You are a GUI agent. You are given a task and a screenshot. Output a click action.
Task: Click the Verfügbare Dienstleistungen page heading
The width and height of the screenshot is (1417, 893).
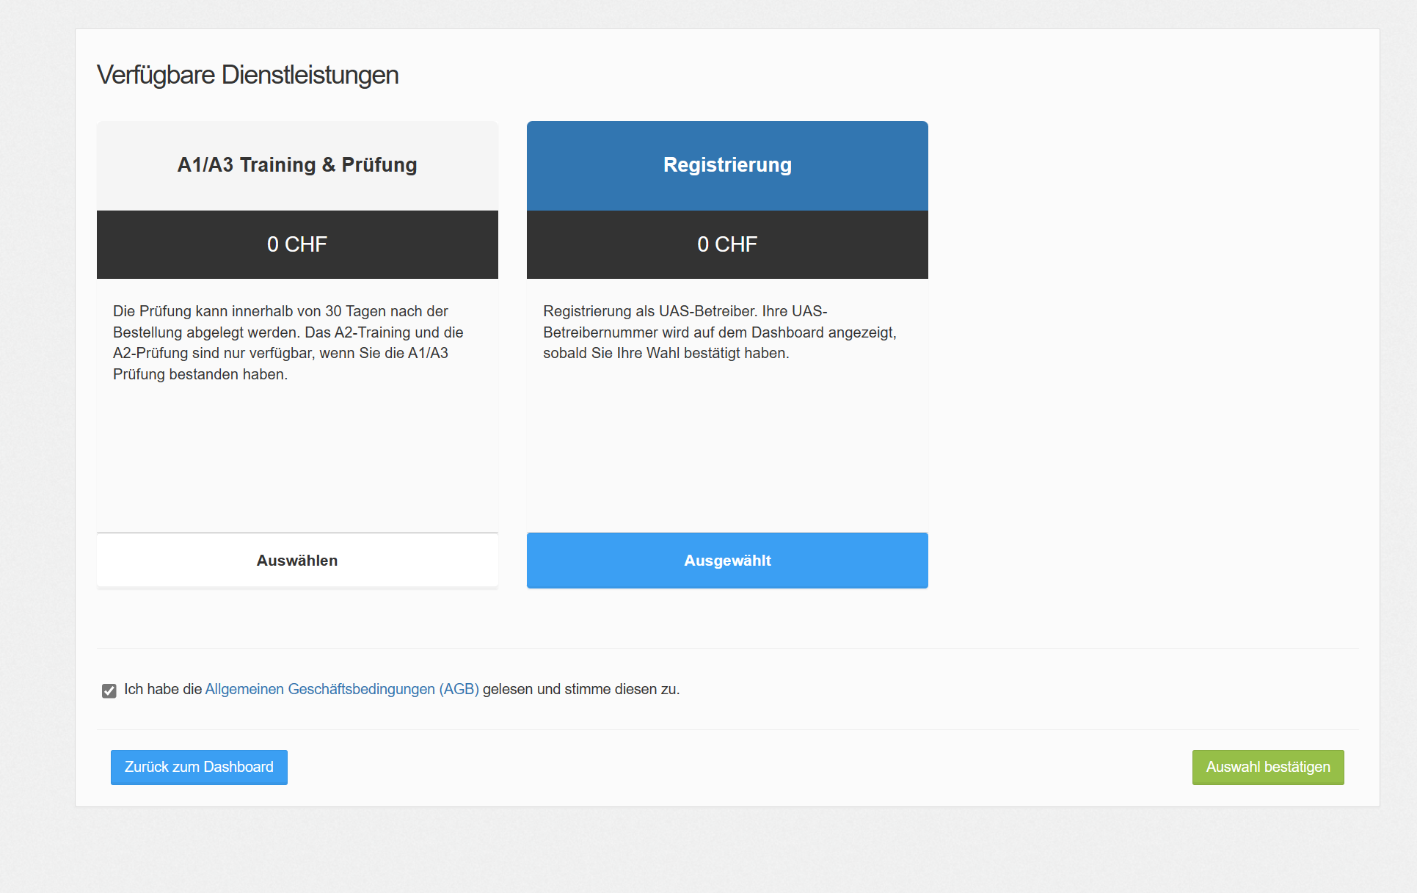[247, 75]
